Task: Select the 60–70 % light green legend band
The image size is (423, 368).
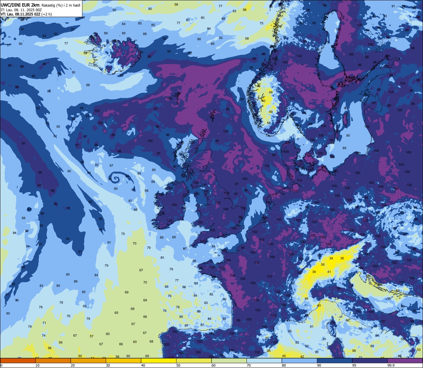Action: [x=229, y=360]
